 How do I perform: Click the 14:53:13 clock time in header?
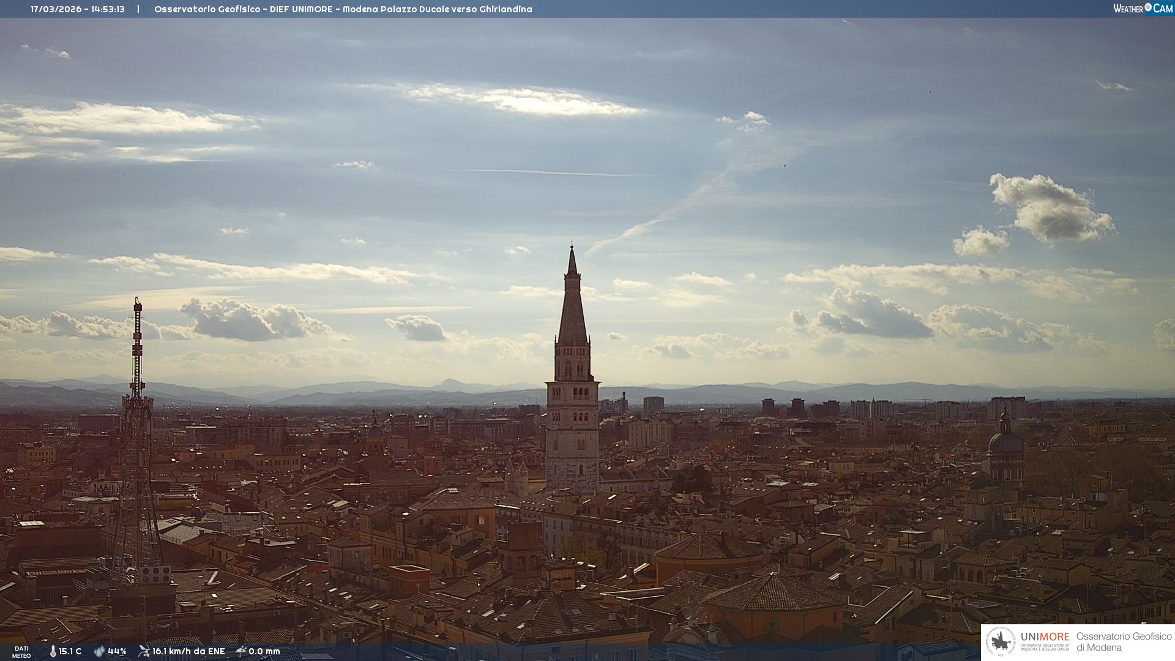[x=108, y=9]
